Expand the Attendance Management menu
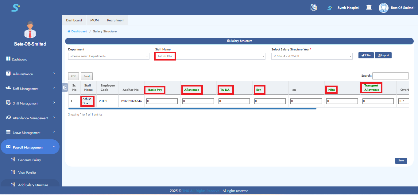Viewport: 418px width, 195px height. click(x=30, y=118)
